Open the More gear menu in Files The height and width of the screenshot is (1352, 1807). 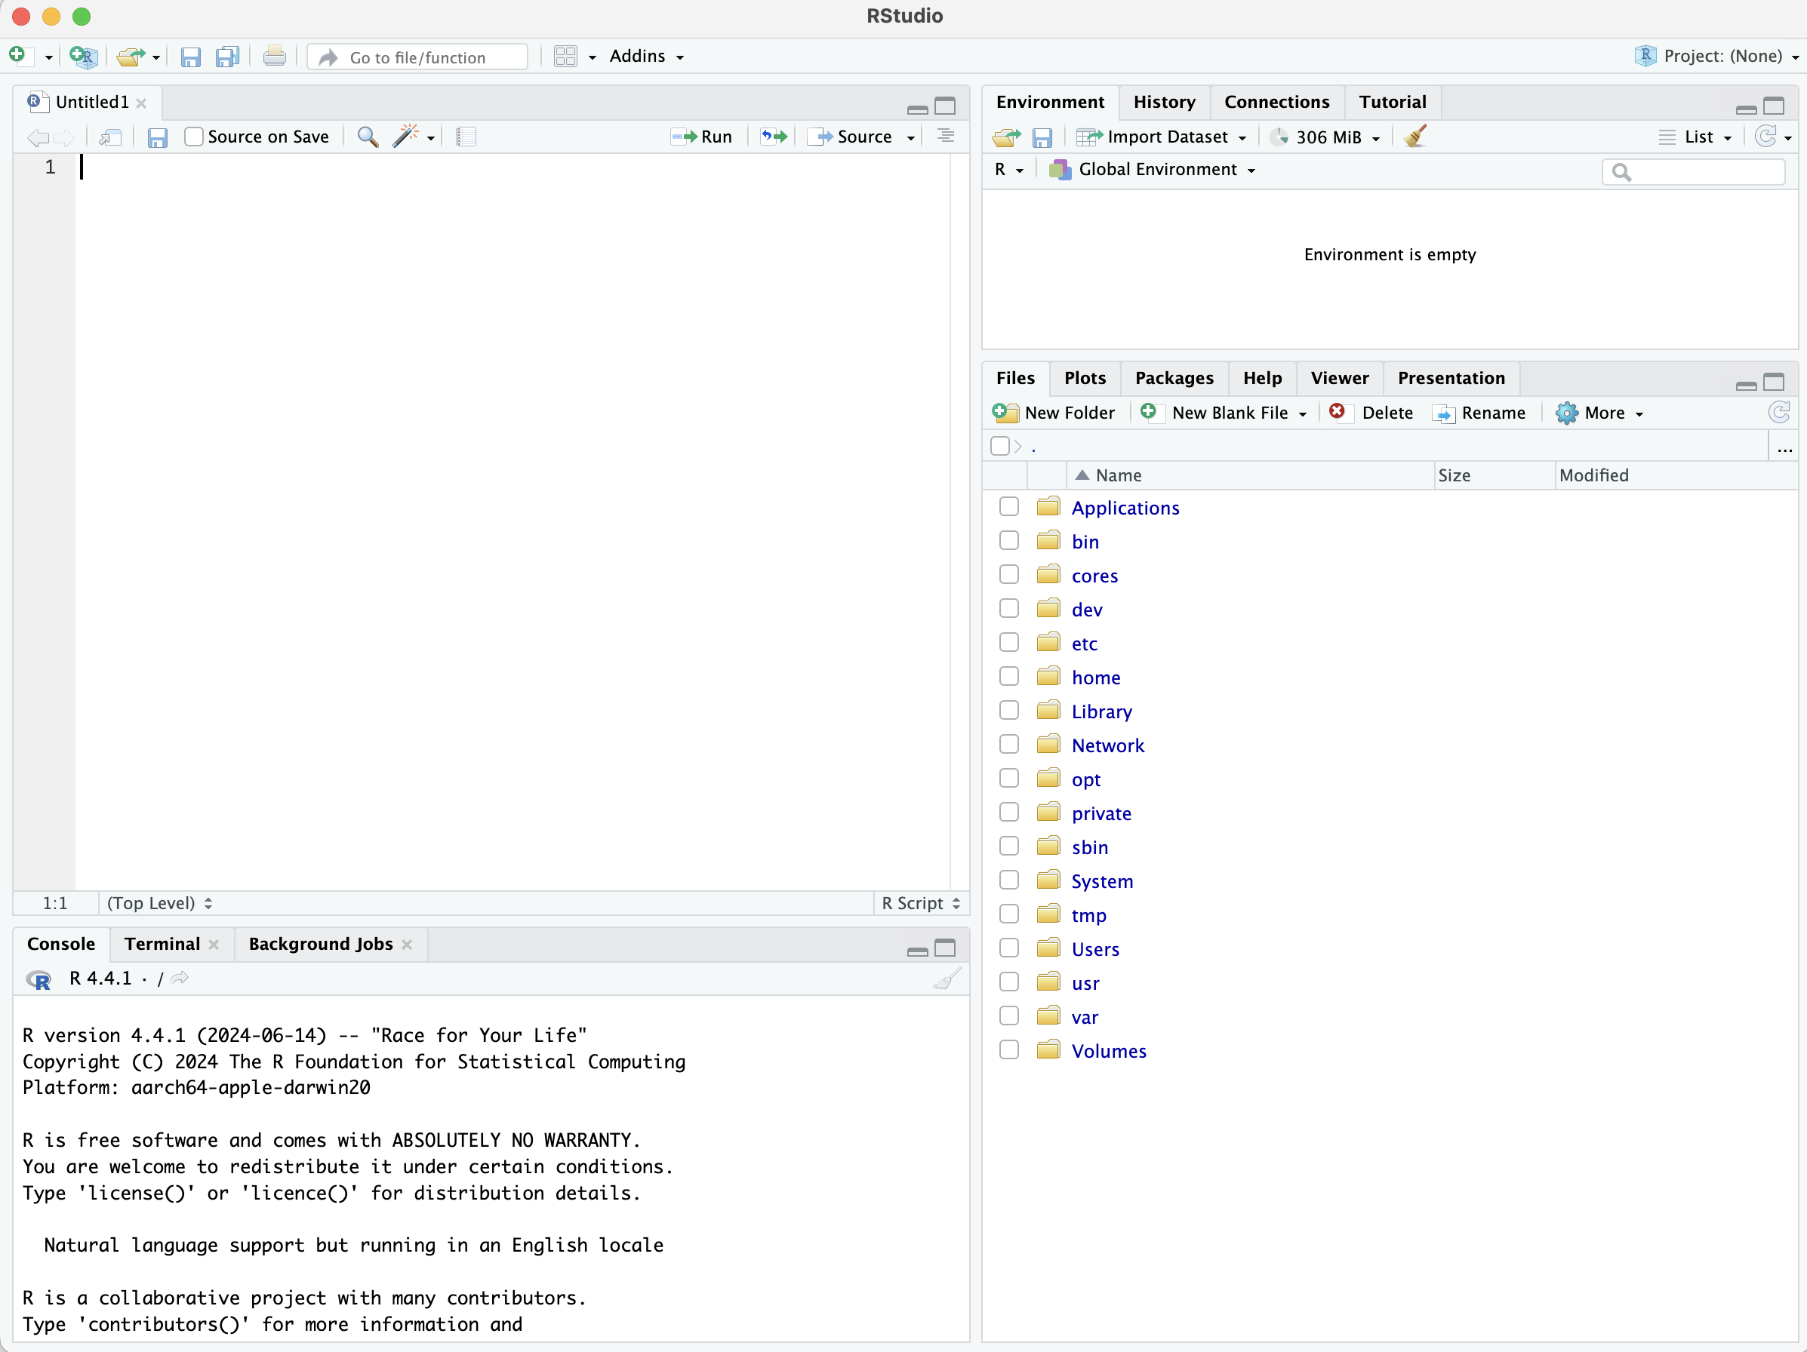(1599, 413)
